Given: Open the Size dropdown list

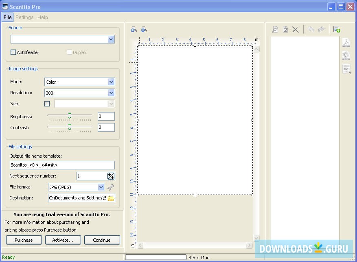Looking at the screenshot, I should [x=111, y=104].
